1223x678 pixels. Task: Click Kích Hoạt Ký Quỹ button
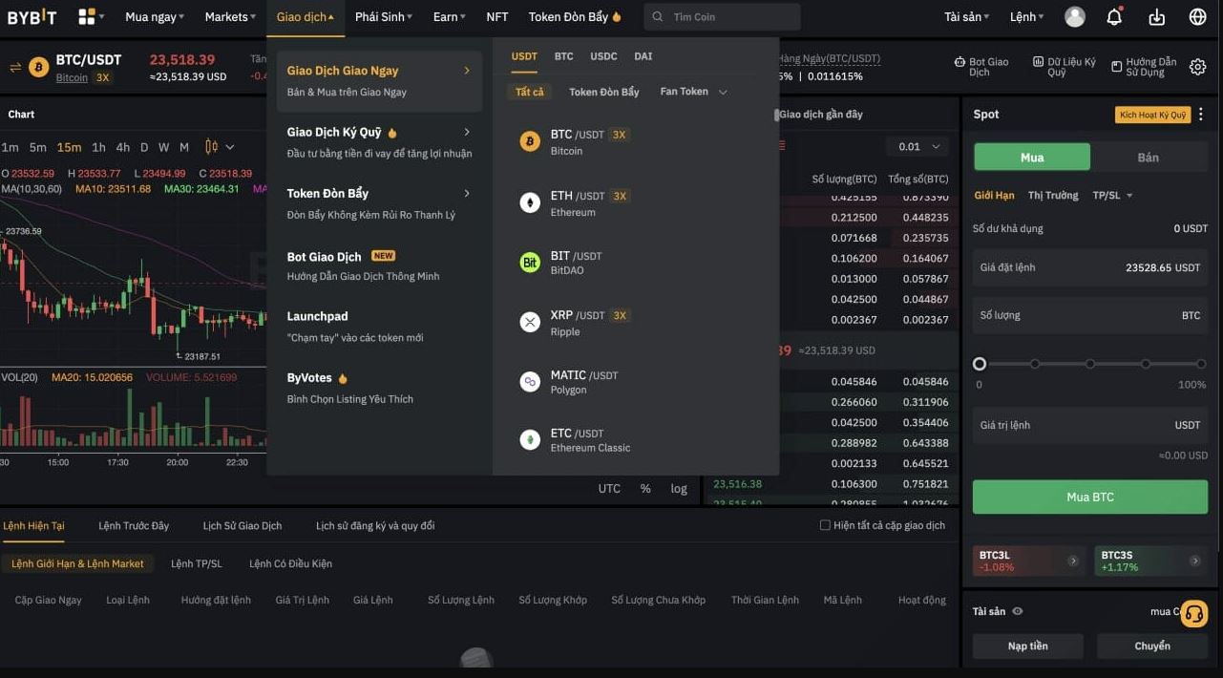[x=1152, y=115]
